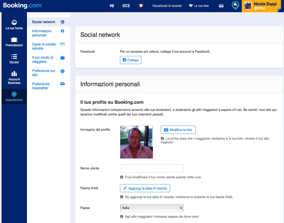Click the Collega Facebook button

point(131,60)
